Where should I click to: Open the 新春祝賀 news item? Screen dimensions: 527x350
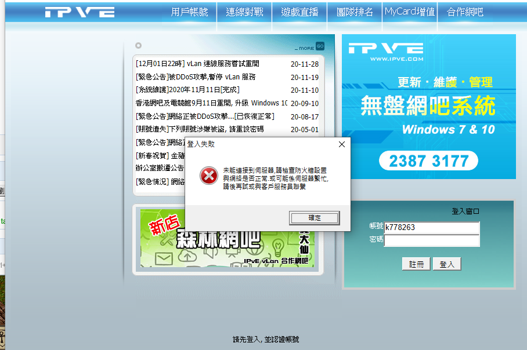(x=160, y=156)
